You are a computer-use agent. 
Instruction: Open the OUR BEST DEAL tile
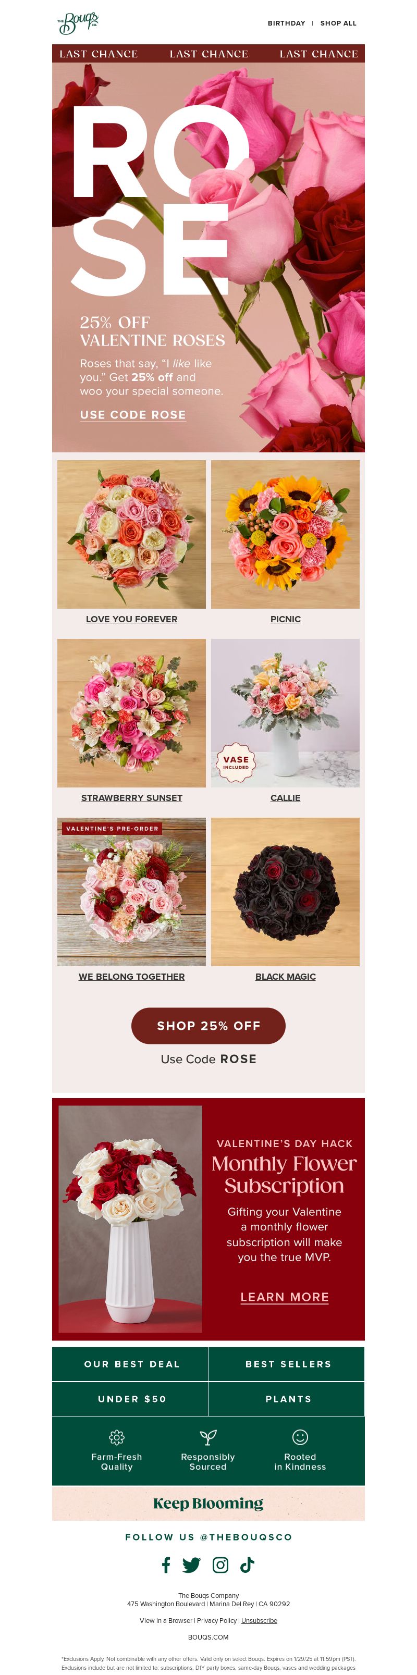point(130,1364)
